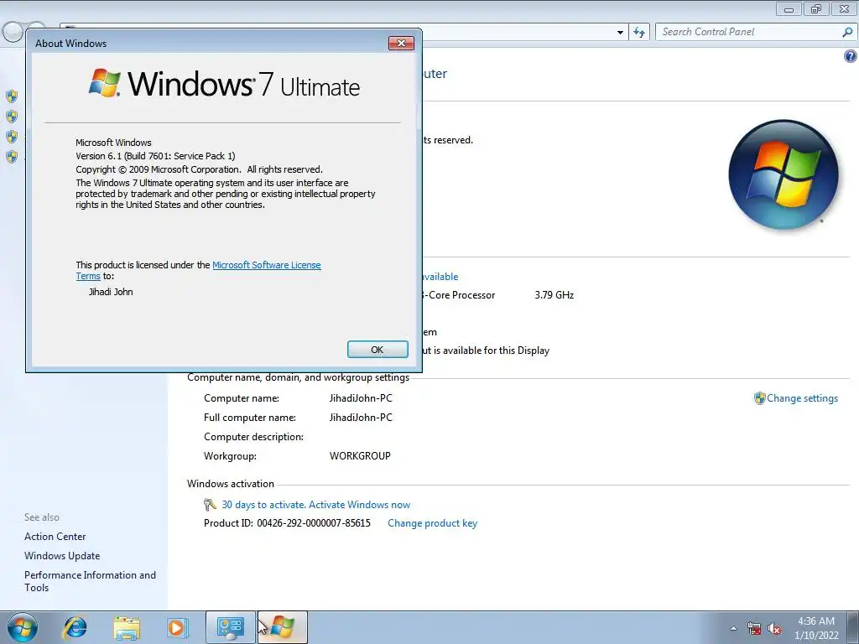Click the search magnifier icon
This screenshot has width=859, height=644.
point(847,32)
